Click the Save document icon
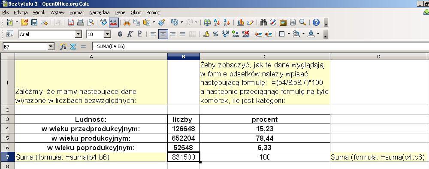The width and height of the screenshot is (429, 169). (34, 22)
